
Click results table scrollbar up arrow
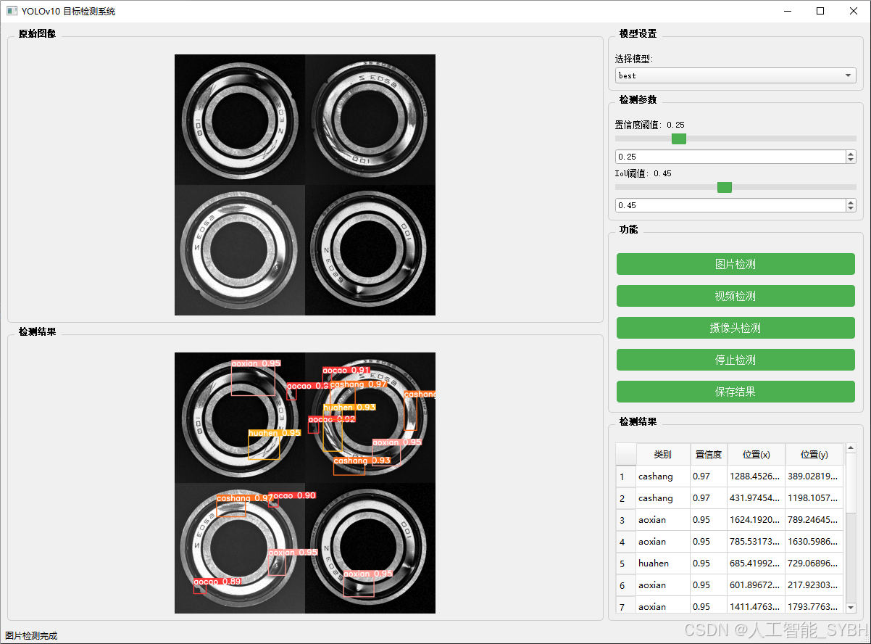pyautogui.click(x=851, y=448)
